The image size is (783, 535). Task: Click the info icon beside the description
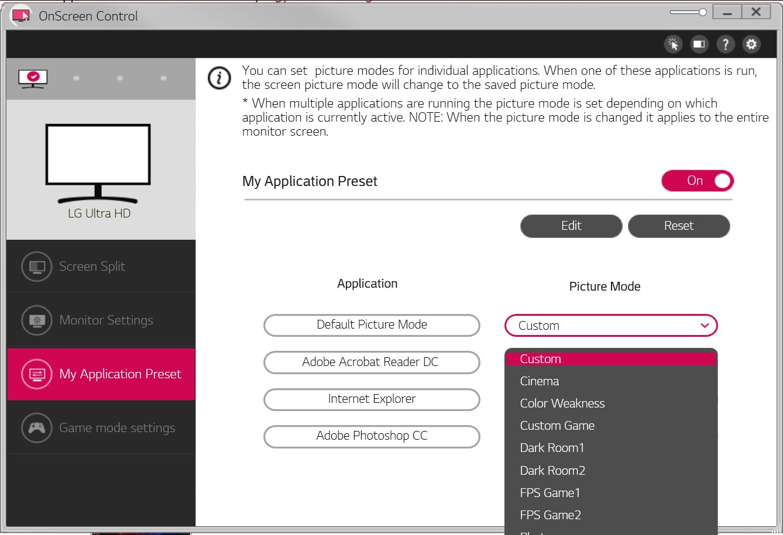click(x=219, y=78)
